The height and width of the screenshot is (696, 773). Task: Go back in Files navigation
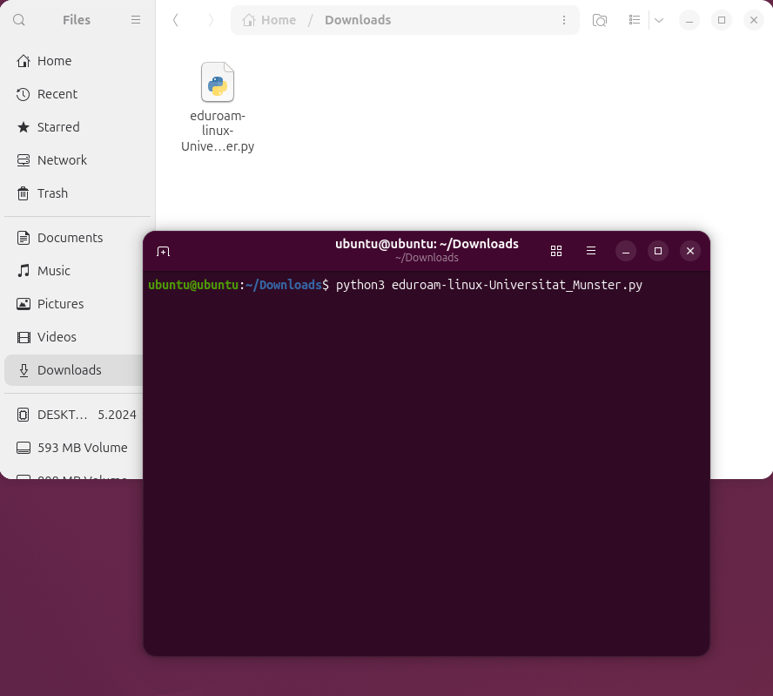(x=176, y=20)
